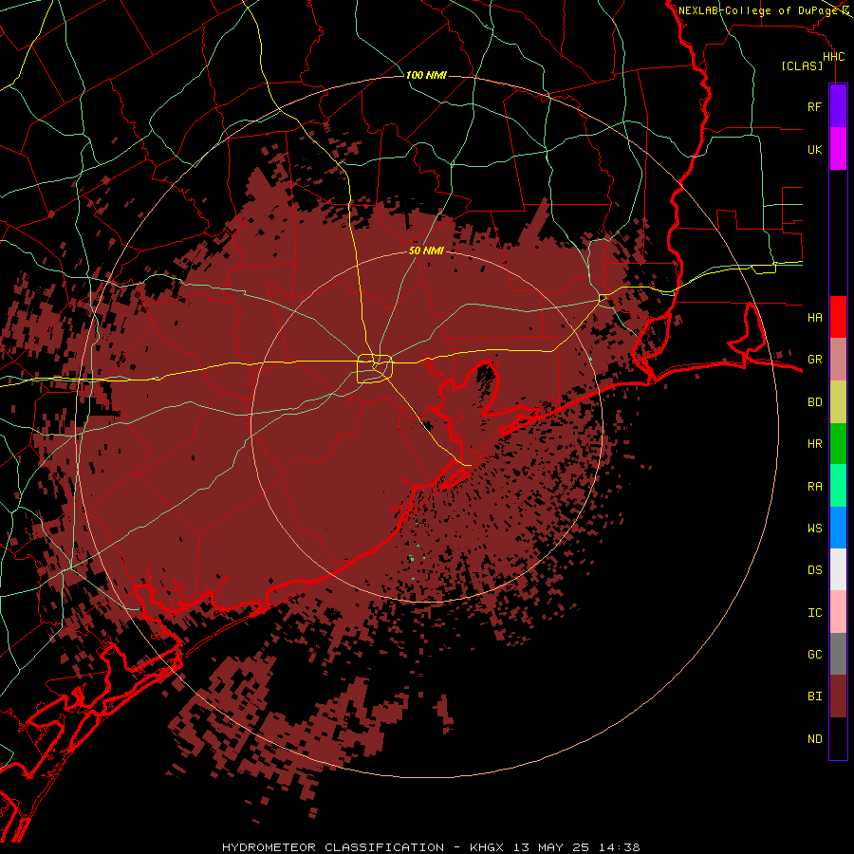The height and width of the screenshot is (854, 854).
Task: Click the 14:38 timestamp
Action: click(619, 847)
